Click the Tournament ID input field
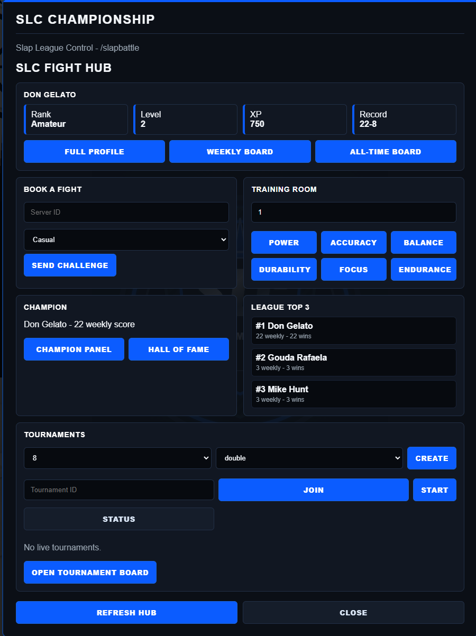476x636 pixels. pos(119,490)
